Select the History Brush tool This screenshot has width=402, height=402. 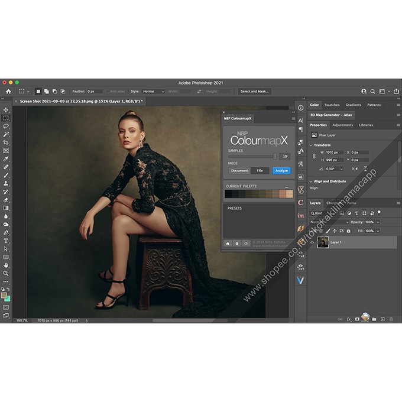click(x=6, y=192)
